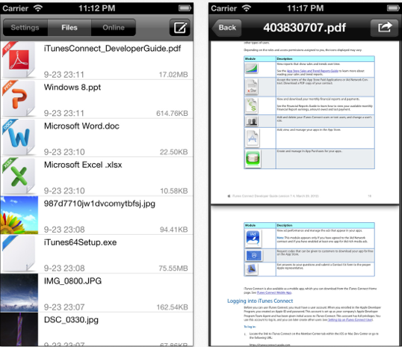The width and height of the screenshot is (402, 347).
Task: Open the PDF icon for iTunesConnect_DeveloperGuide
Action: (x=19, y=60)
